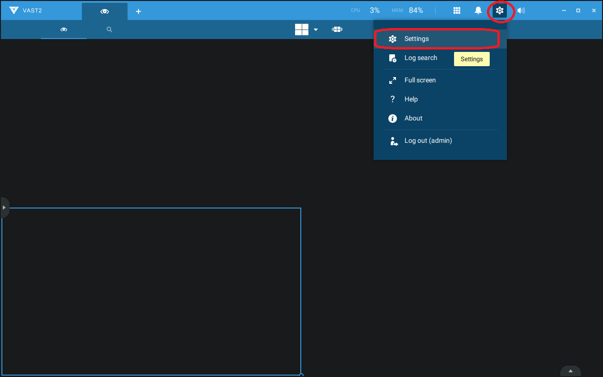603x377 pixels.
Task: Select the live view sub-tab eye icon
Action: (x=64, y=30)
